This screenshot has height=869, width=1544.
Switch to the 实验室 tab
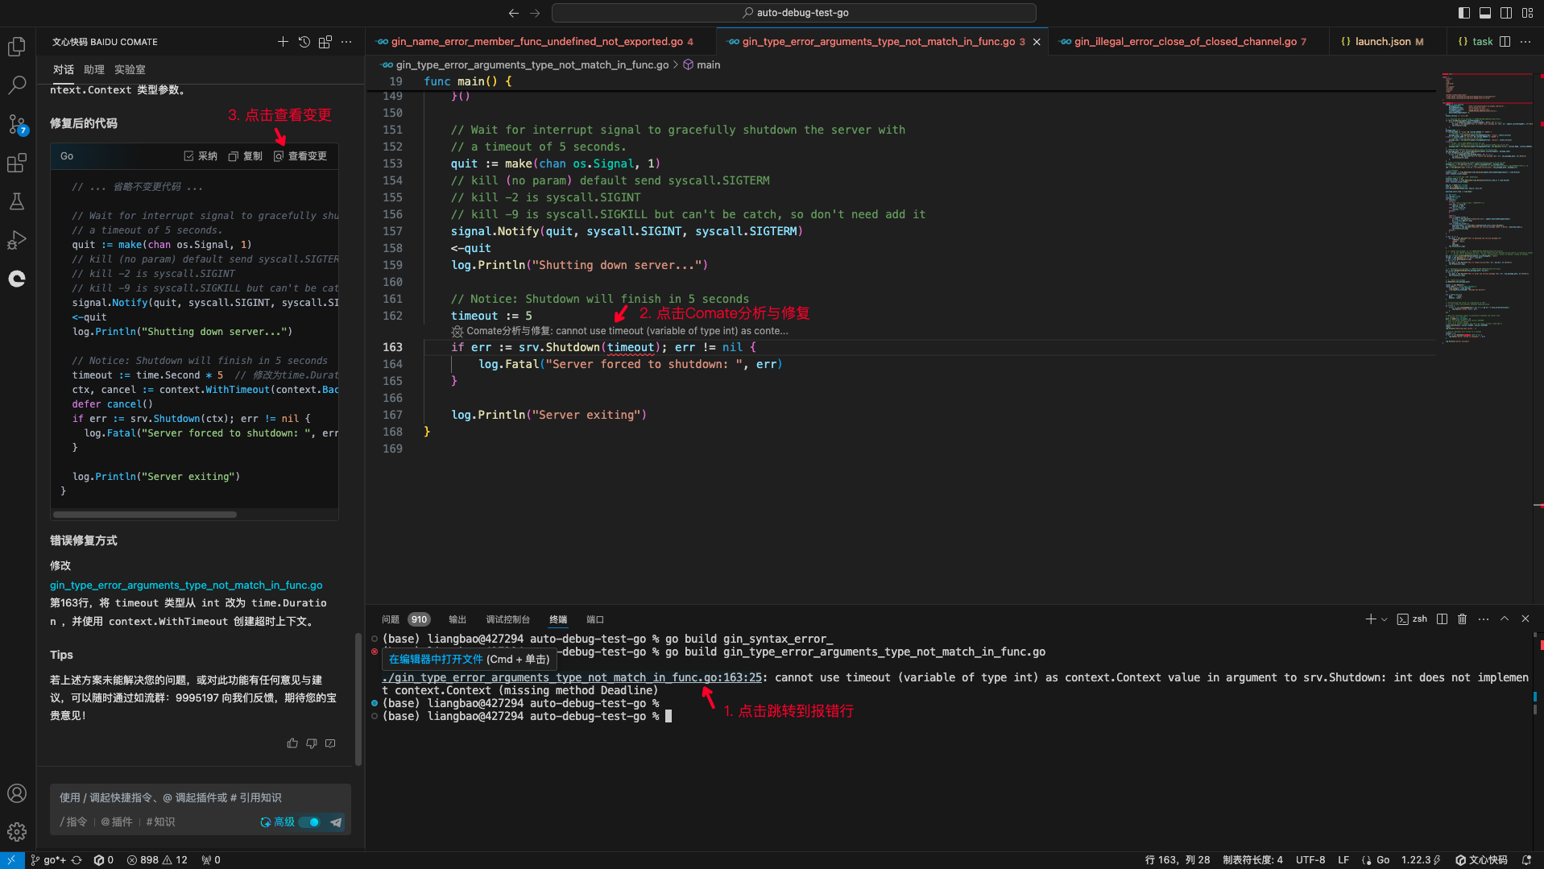pyautogui.click(x=130, y=70)
